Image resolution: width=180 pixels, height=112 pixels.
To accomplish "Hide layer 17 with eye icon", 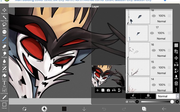I will [152, 33].
